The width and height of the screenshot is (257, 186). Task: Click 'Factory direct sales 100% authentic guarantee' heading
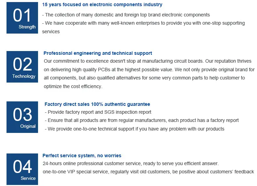pos(97,104)
